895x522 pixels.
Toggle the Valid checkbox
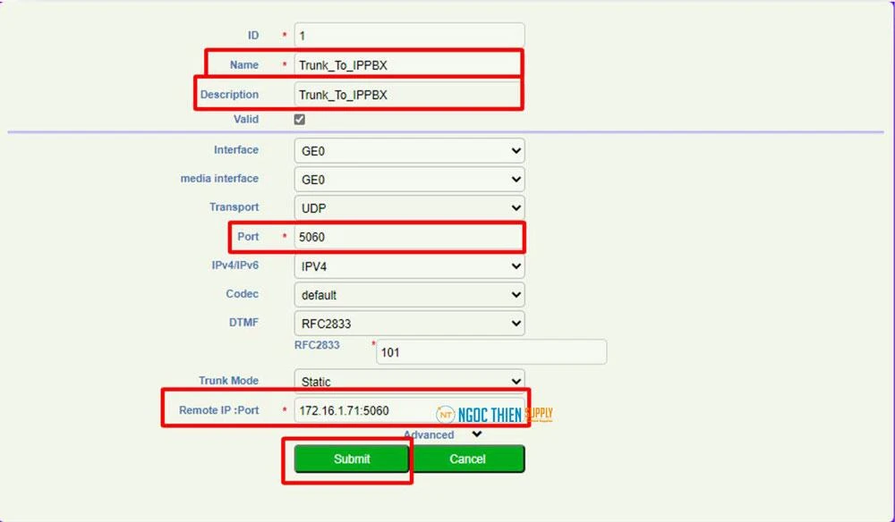[300, 120]
